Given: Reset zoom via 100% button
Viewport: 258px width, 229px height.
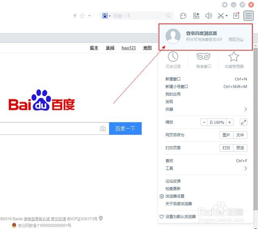Looking at the screenshot, I should (x=217, y=122).
